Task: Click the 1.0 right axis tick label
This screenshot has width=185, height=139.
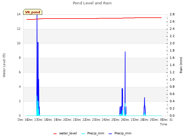Action: (172, 80)
